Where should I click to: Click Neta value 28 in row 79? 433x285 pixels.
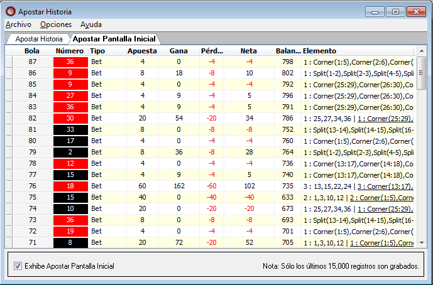pyautogui.click(x=249, y=152)
